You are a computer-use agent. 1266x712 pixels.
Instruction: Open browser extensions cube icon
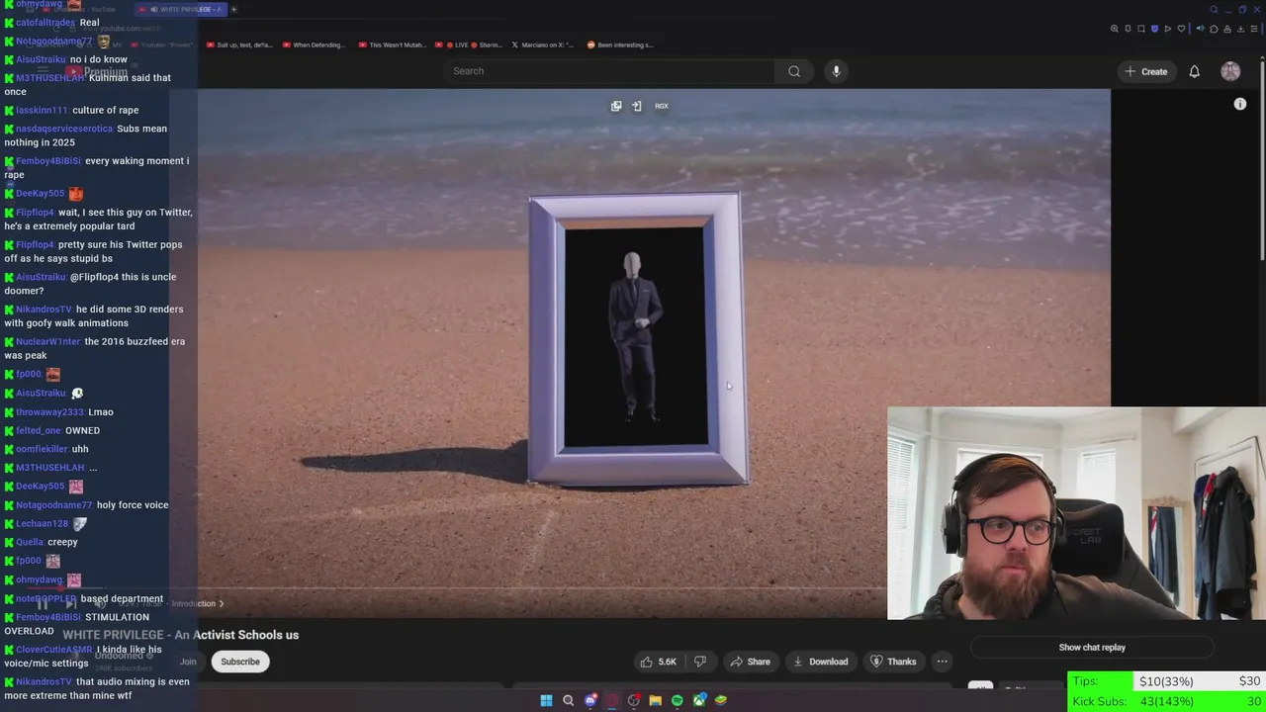(1214, 29)
